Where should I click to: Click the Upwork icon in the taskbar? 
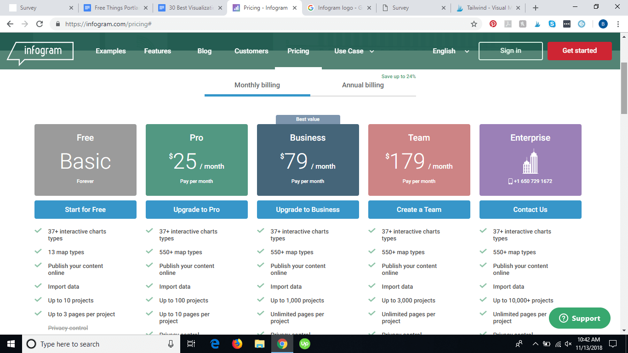304,344
